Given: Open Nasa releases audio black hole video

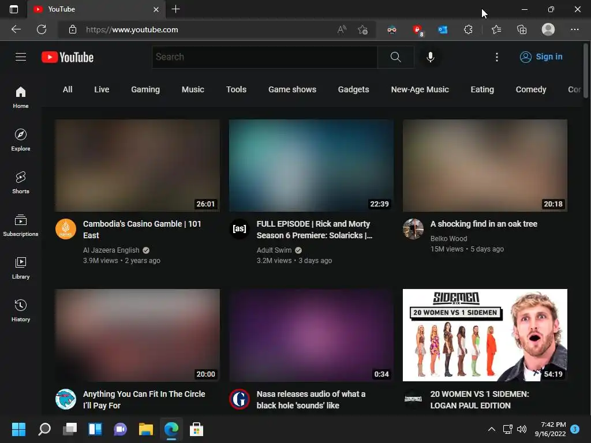Looking at the screenshot, I should click(x=311, y=400).
